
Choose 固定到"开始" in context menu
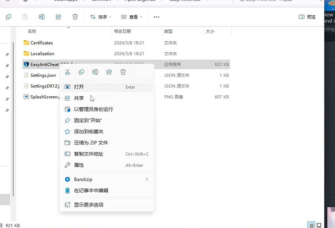click(106, 120)
